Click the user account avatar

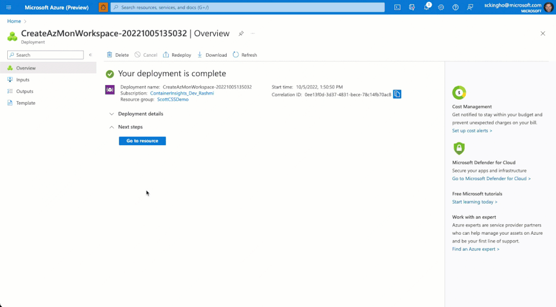tap(549, 7)
